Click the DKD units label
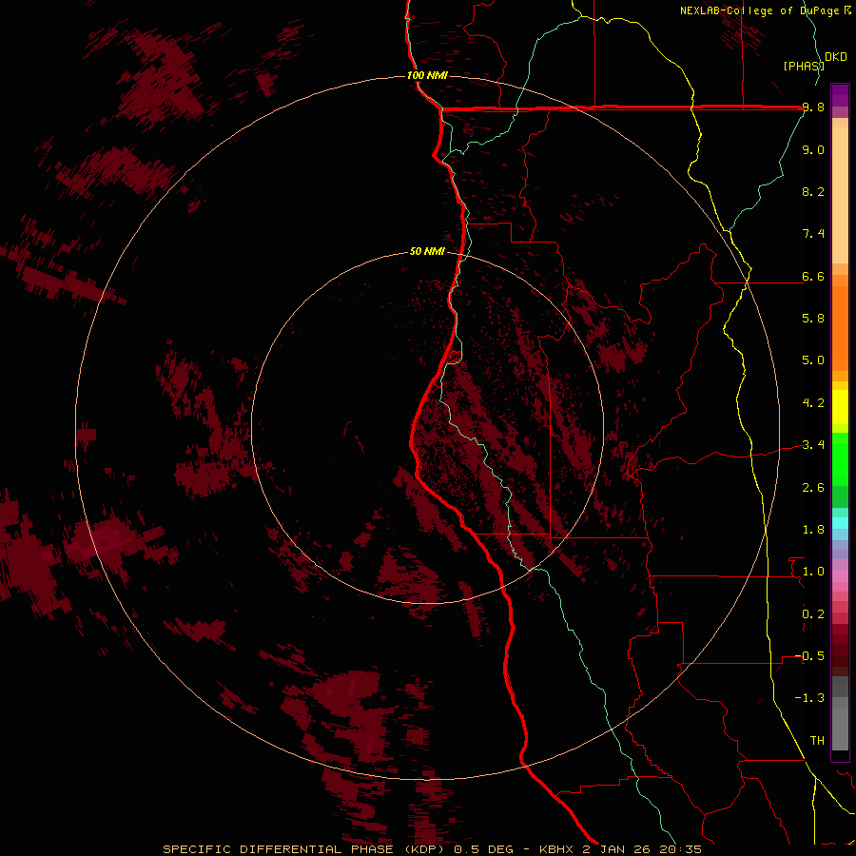856x856 pixels. click(836, 57)
